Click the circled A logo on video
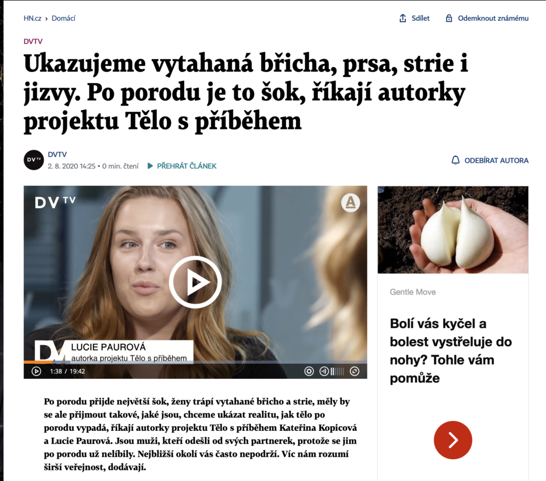The height and width of the screenshot is (481, 546). pyautogui.click(x=350, y=202)
